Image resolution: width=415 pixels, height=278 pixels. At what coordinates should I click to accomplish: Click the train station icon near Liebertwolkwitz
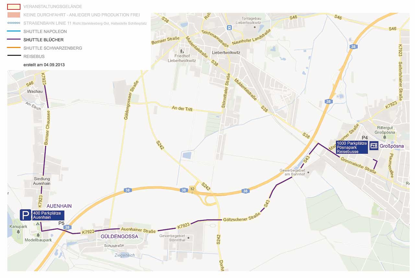click(x=229, y=28)
